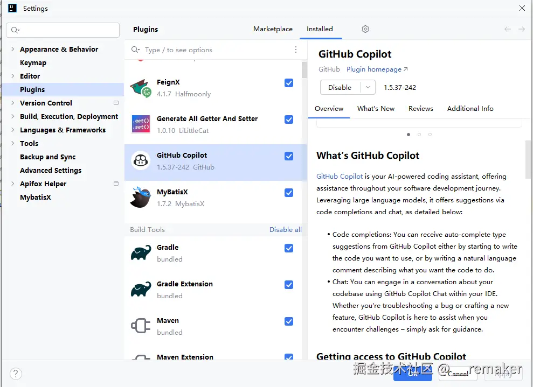Click the Gradle Extension elephant icon
This screenshot has height=387, width=533.
tap(141, 289)
